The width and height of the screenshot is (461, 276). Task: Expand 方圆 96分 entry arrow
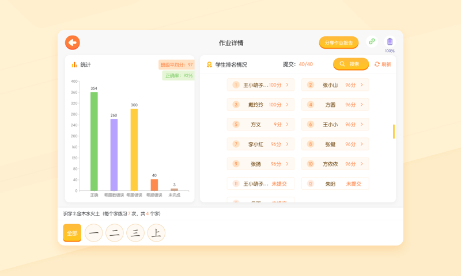tap(362, 105)
